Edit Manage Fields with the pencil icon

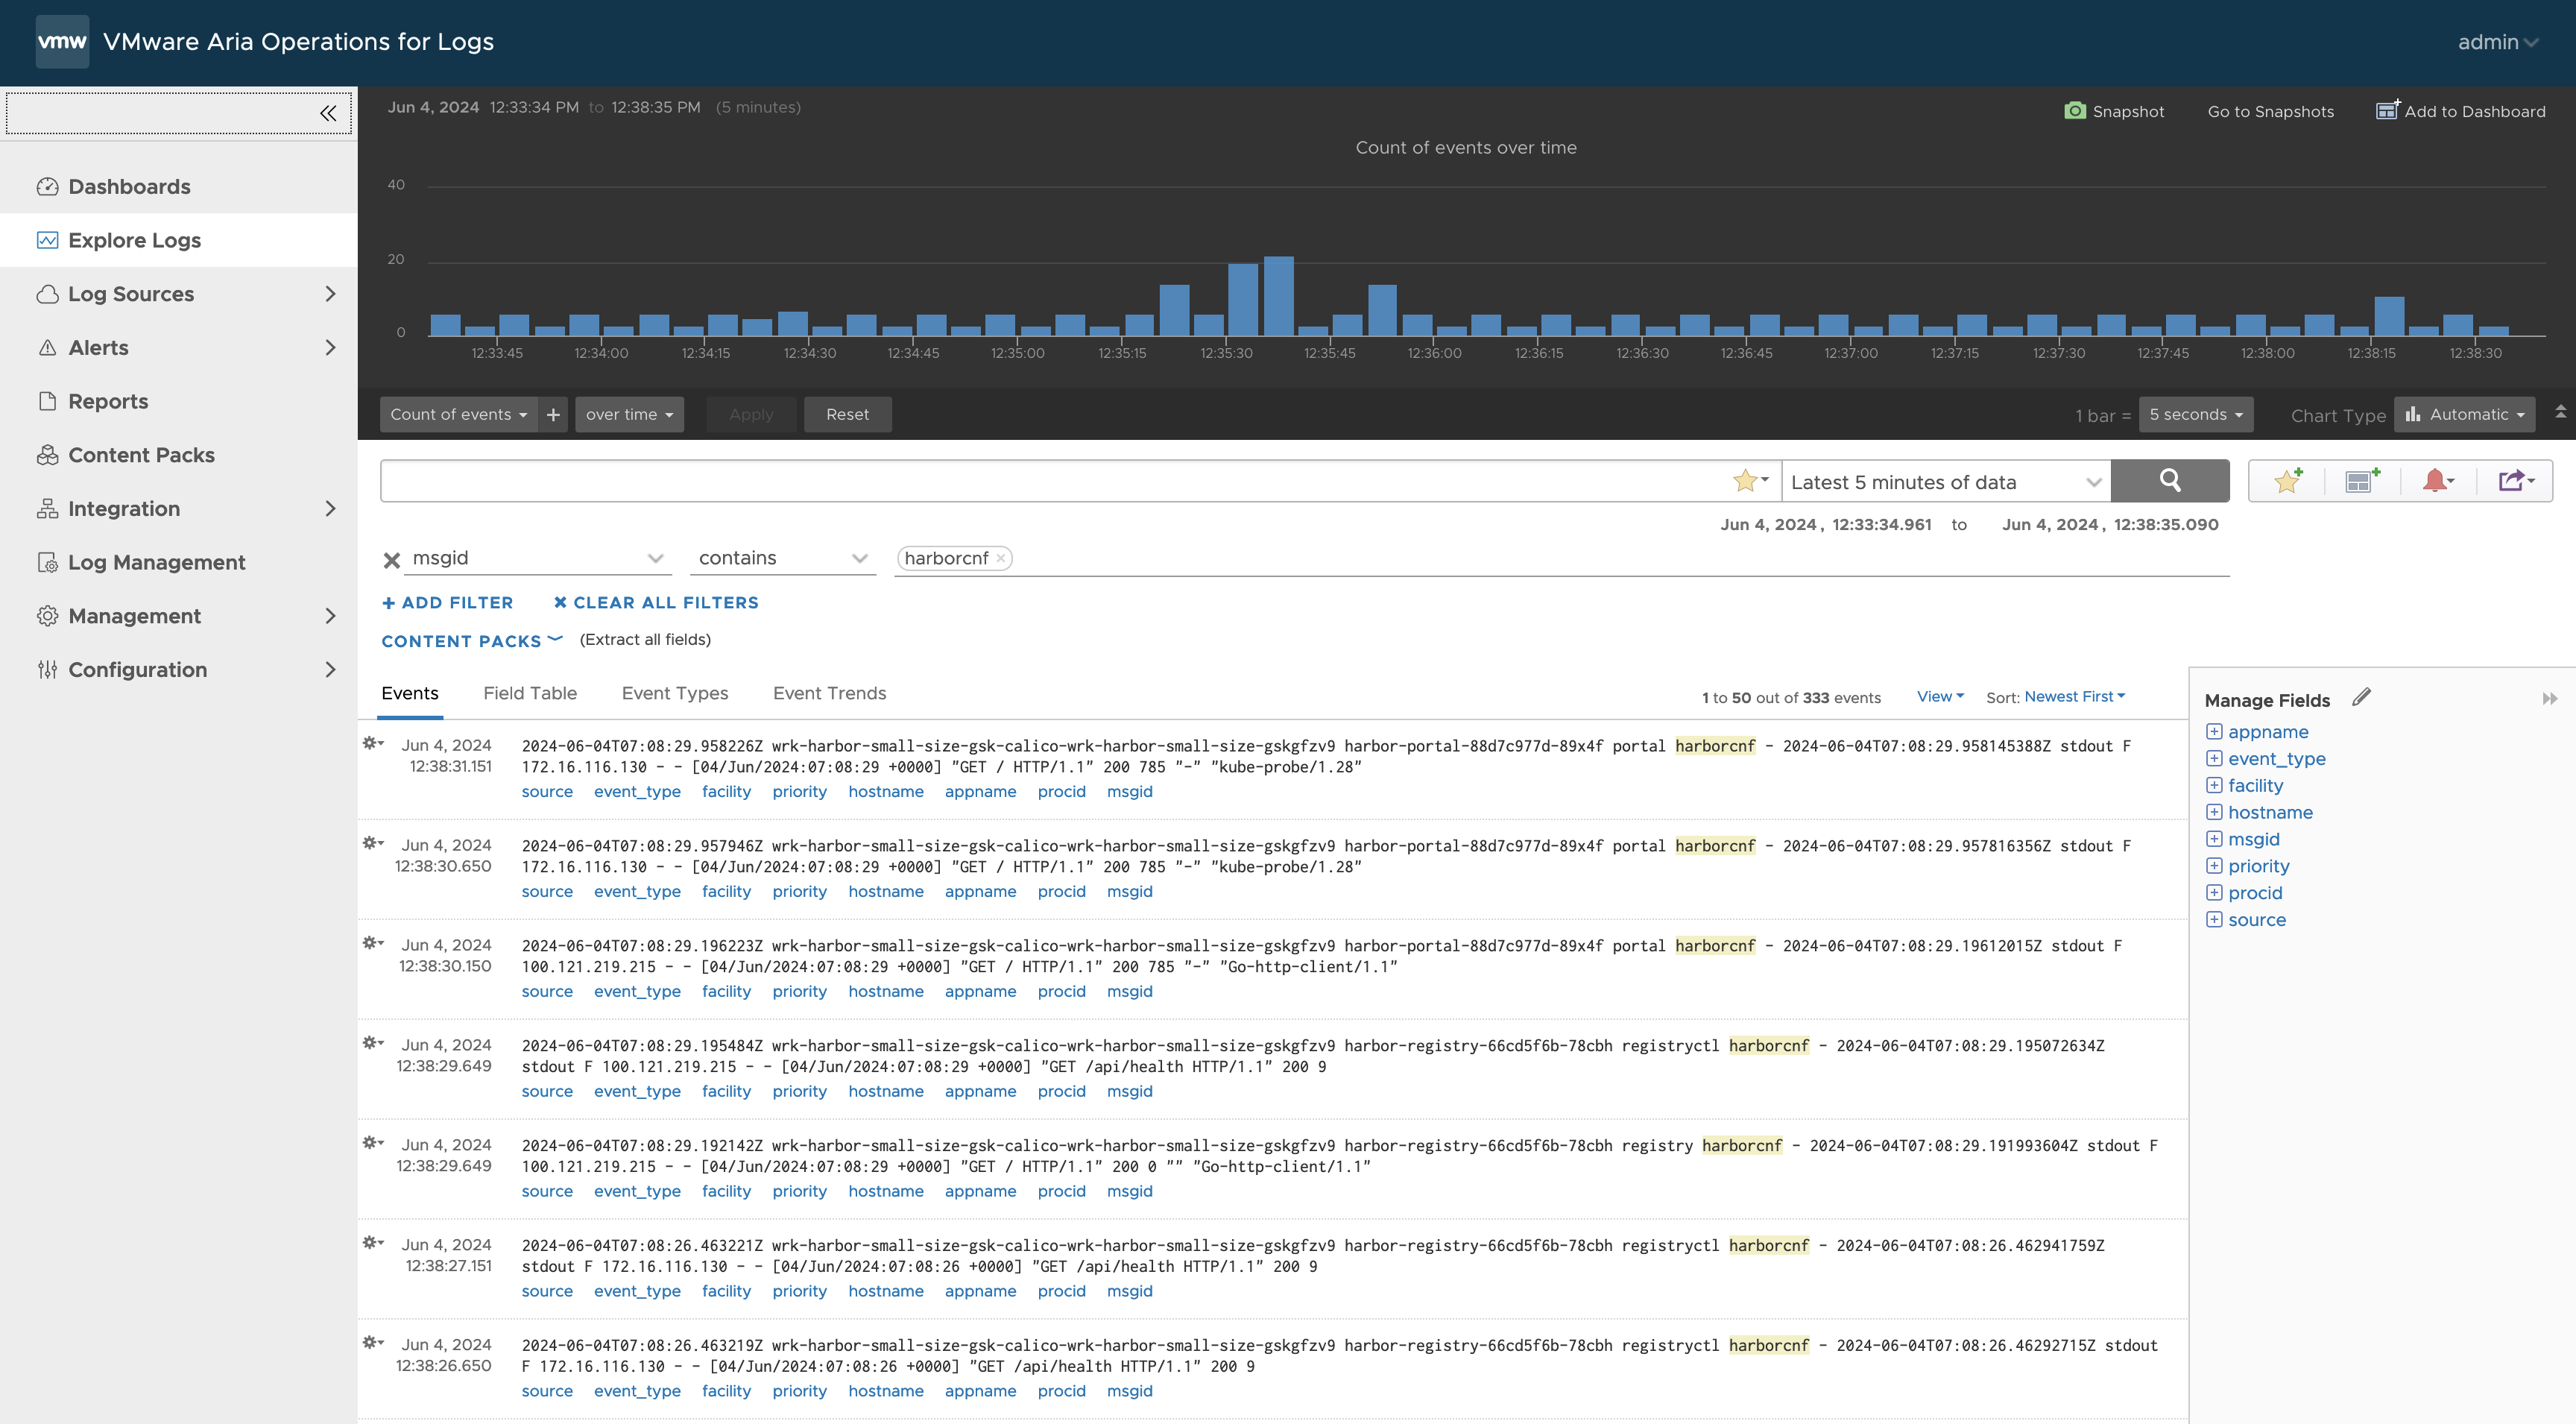2361,697
